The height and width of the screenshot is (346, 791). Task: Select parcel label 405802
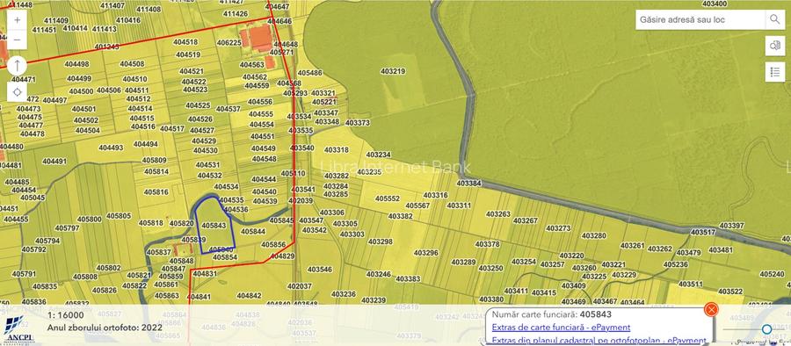click(108, 268)
